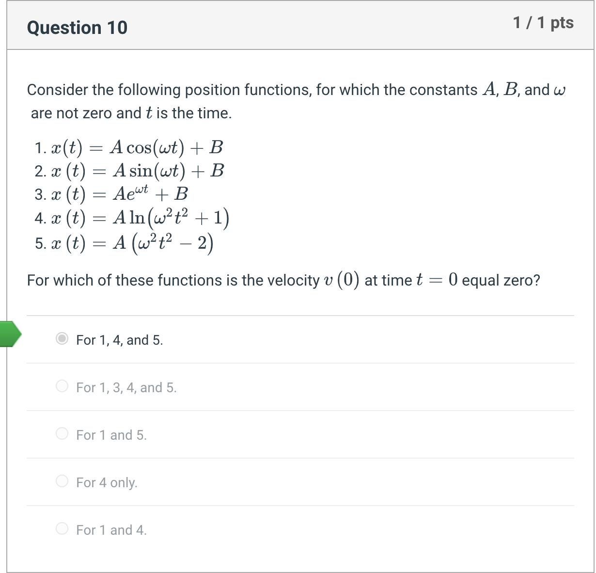596x573 pixels.
Task: Select answer "For 1, 3, 4, and 5."
Action: coord(62,387)
